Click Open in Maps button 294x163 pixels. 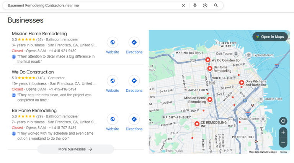click(x=270, y=37)
